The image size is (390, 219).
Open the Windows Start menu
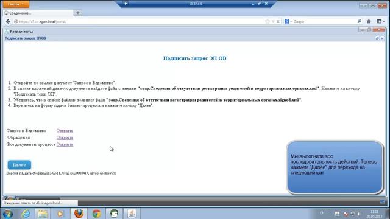8,214
